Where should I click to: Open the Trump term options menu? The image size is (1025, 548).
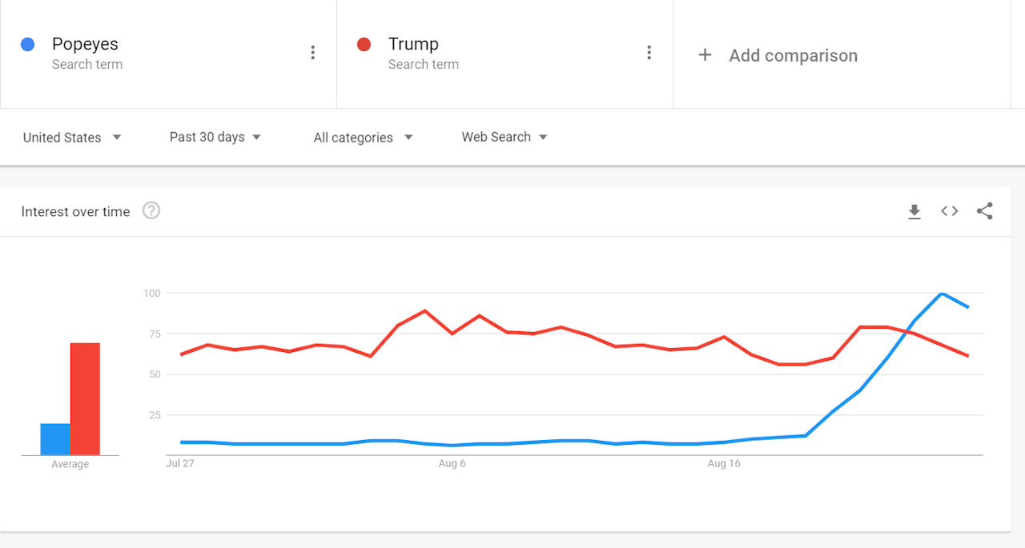(649, 53)
